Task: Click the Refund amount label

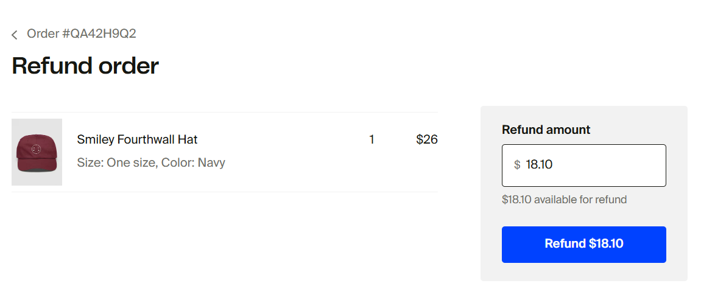Action: tap(546, 130)
